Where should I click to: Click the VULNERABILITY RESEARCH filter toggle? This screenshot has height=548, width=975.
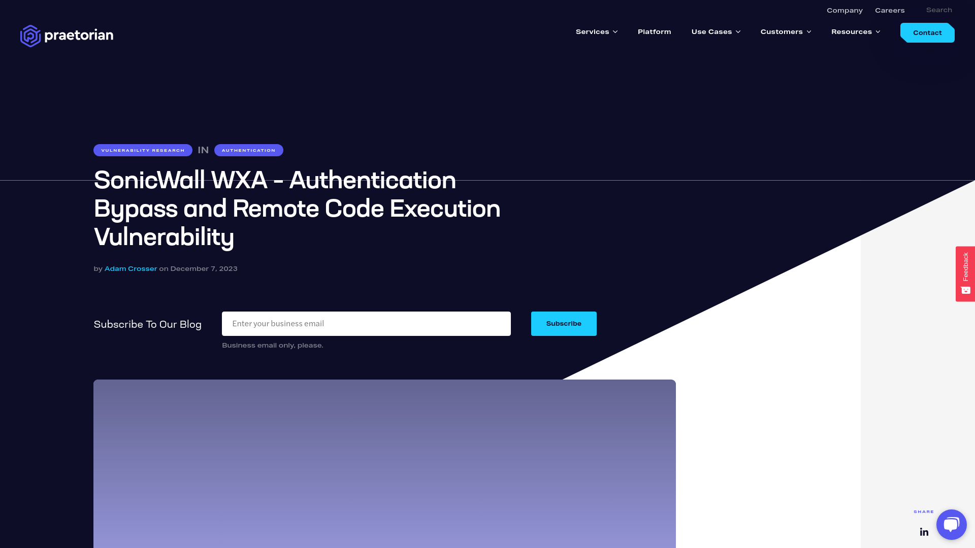click(x=143, y=150)
